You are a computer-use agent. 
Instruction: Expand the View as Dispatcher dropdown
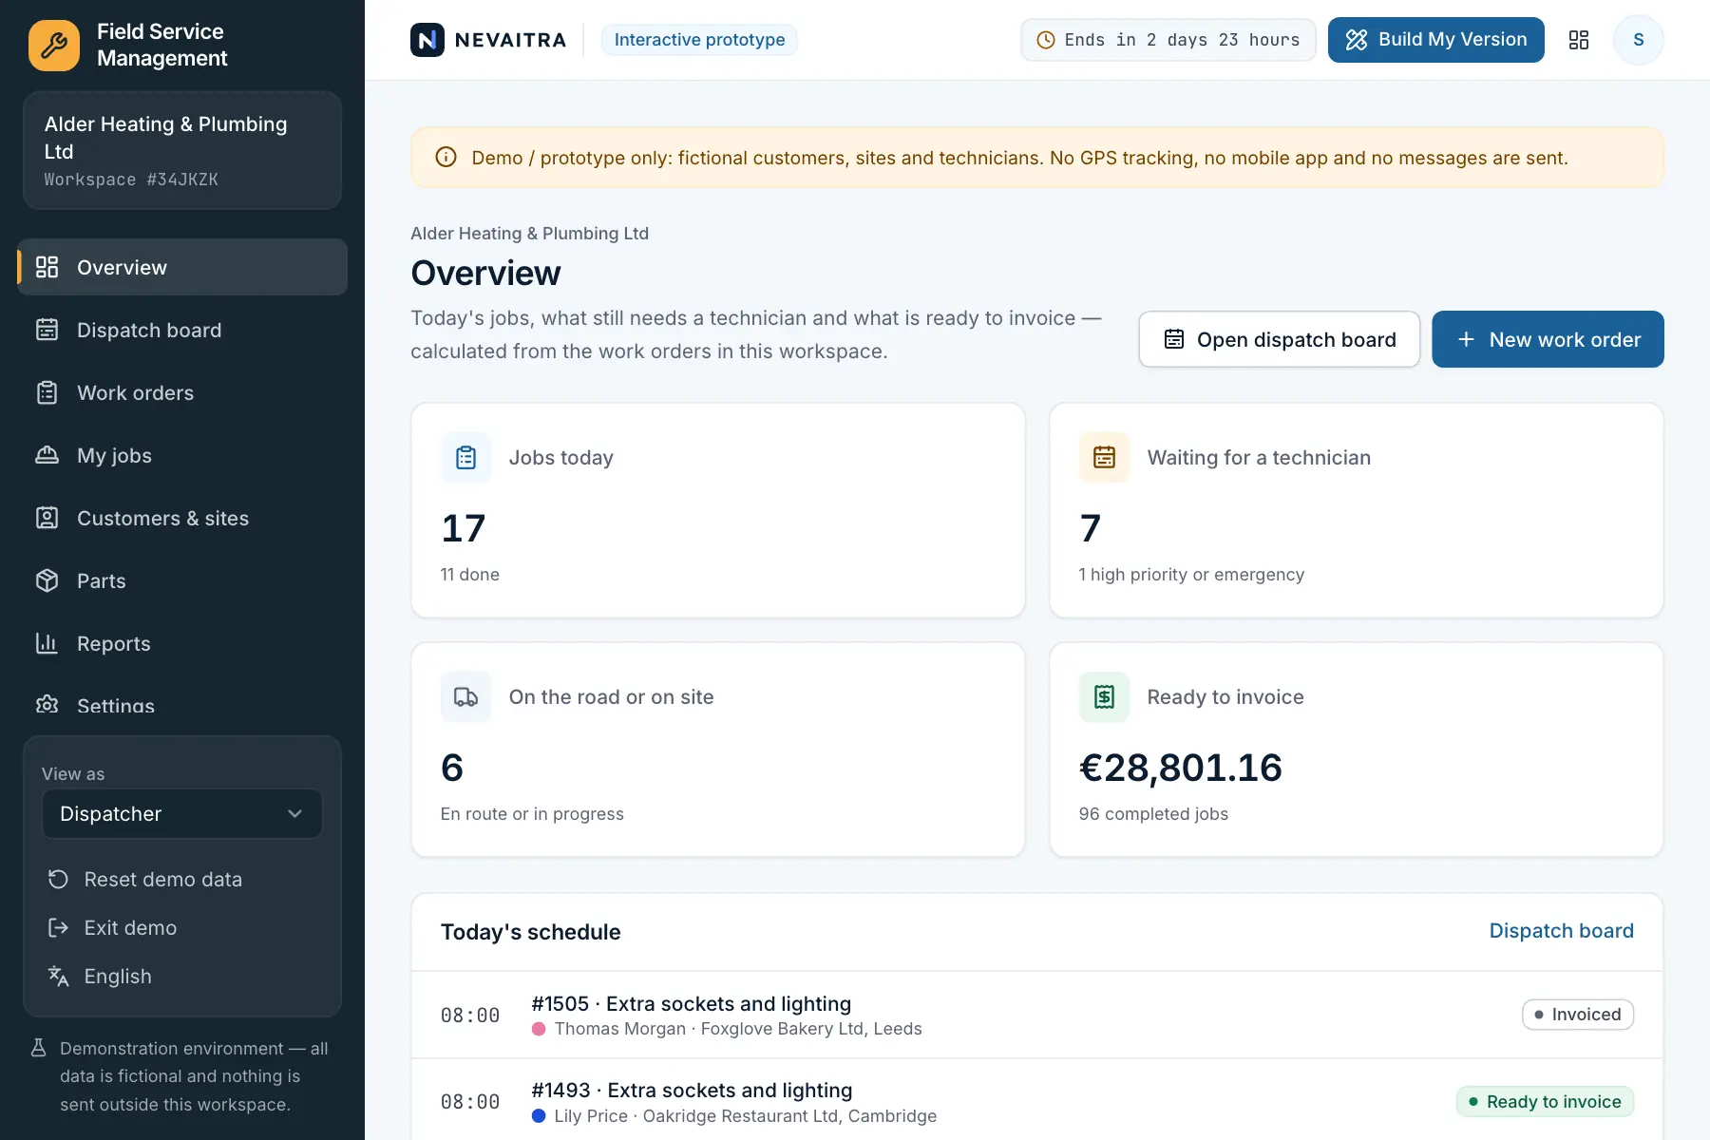[182, 814]
